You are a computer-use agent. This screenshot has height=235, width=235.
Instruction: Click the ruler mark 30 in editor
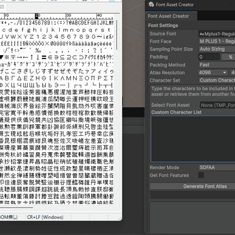(68, 15)
